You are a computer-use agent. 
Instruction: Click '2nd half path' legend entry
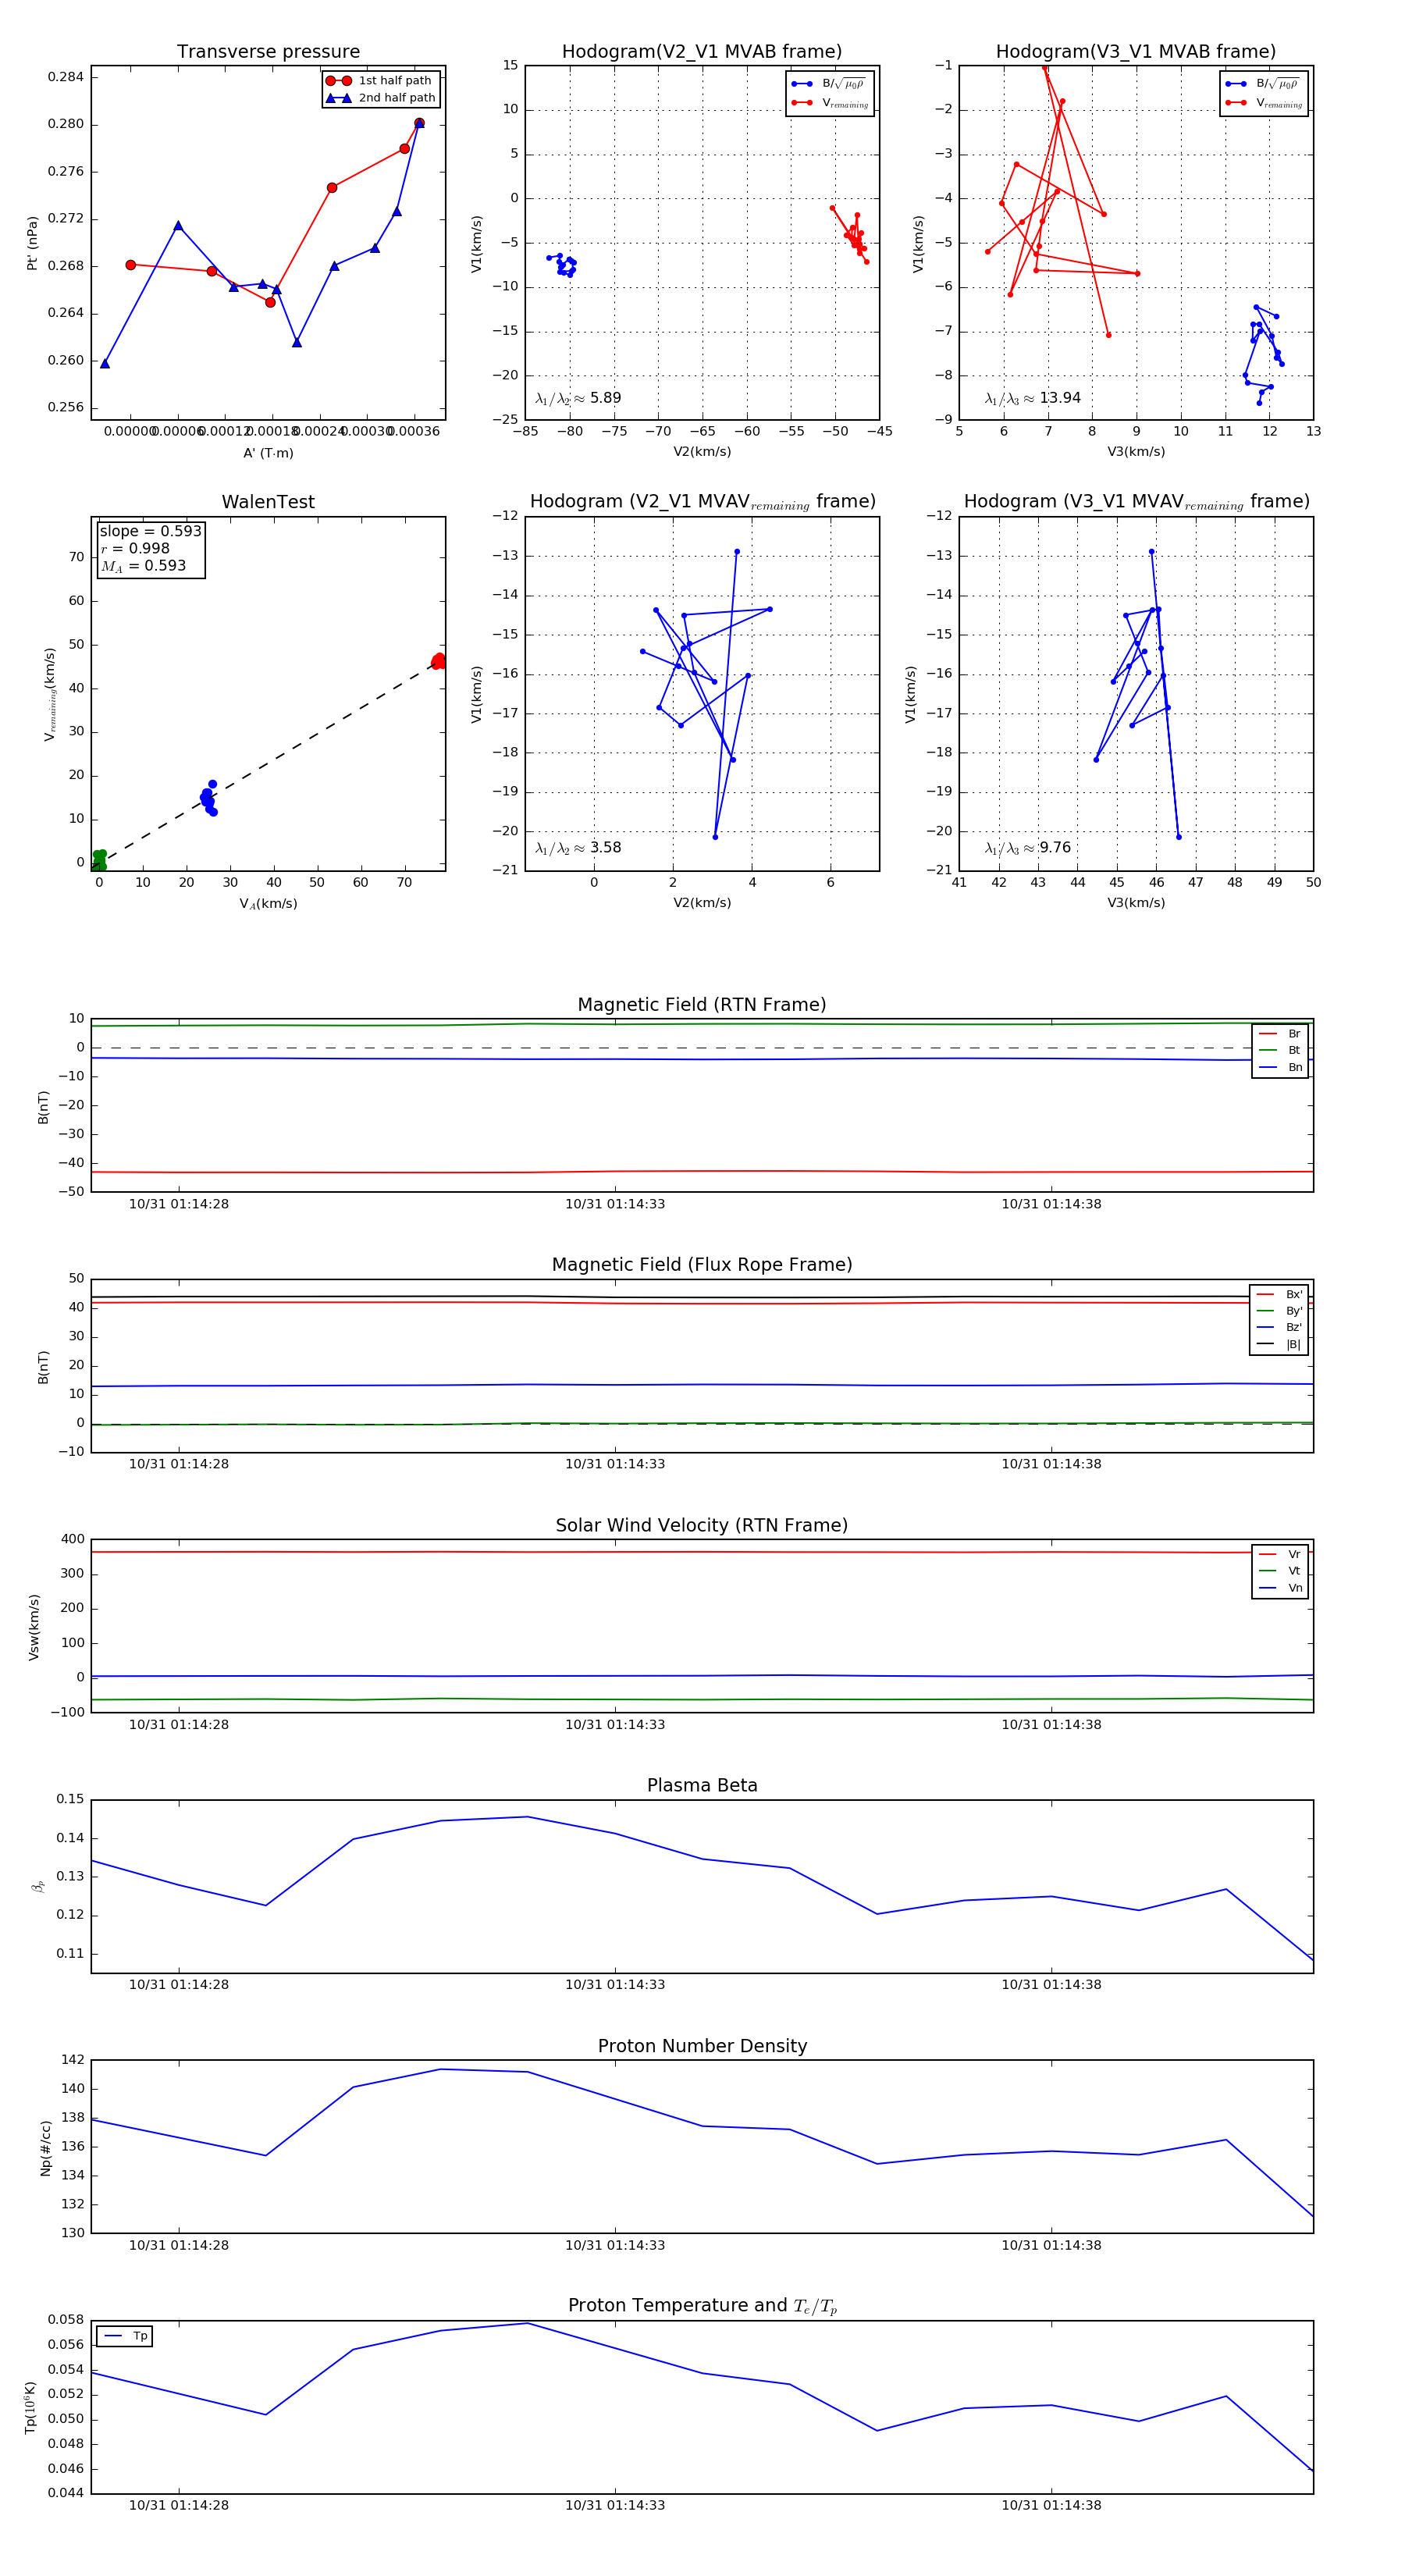(381, 98)
